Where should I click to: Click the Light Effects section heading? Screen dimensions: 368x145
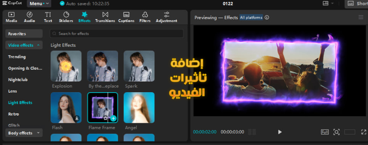pos(63,45)
